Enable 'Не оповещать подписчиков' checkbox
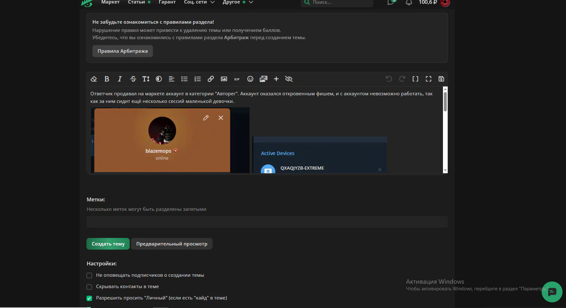 click(x=89, y=275)
